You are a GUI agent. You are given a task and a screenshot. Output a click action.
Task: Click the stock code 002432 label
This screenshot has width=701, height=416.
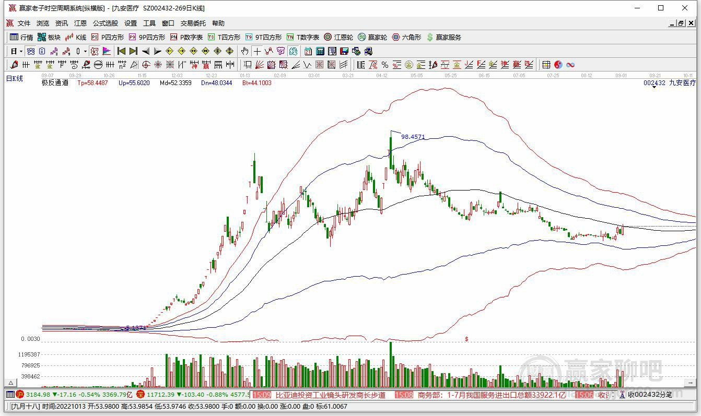655,82
